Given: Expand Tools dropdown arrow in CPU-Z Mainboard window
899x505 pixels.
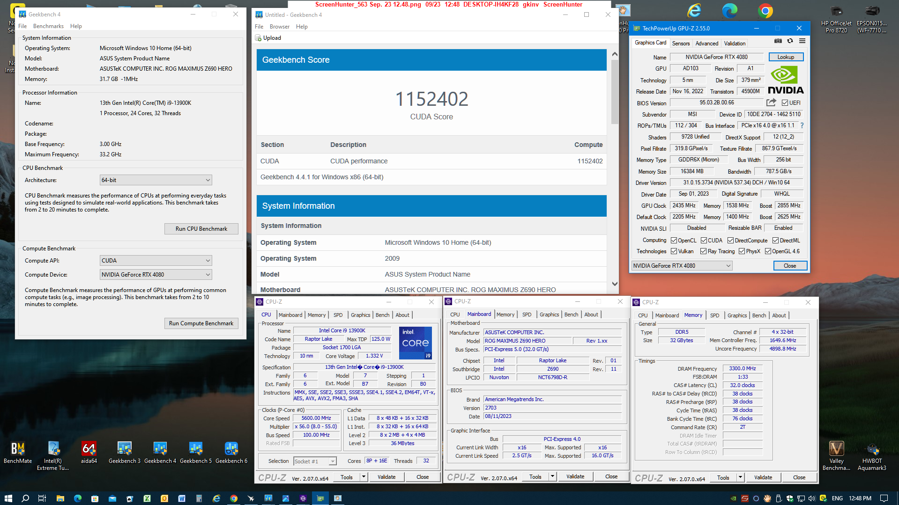Looking at the screenshot, I should tap(553, 477).
